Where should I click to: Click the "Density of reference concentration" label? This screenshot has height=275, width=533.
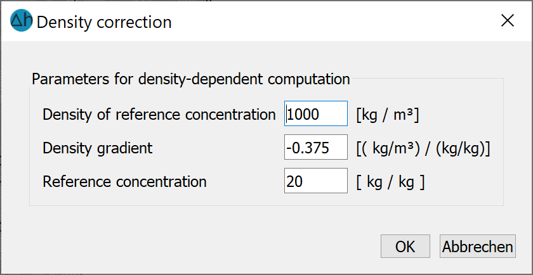coord(159,115)
